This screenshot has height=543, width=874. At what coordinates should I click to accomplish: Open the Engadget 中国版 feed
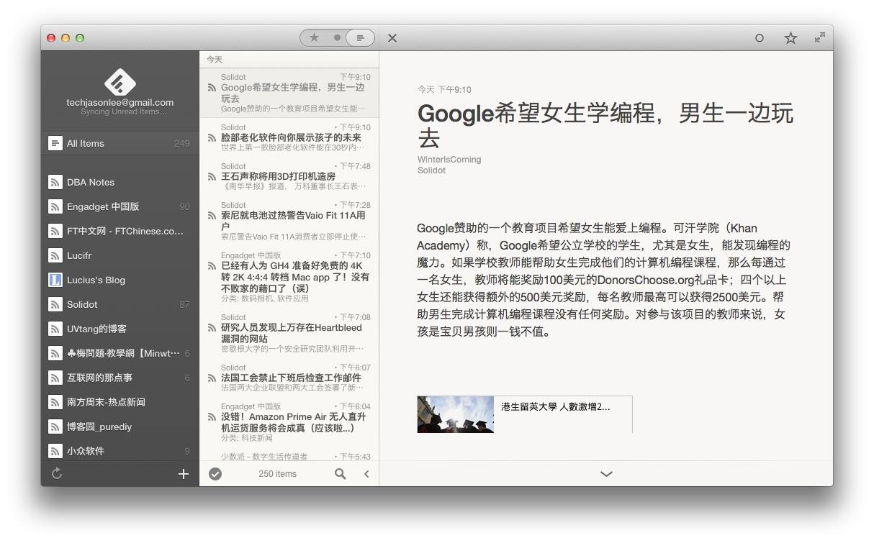pos(120,206)
